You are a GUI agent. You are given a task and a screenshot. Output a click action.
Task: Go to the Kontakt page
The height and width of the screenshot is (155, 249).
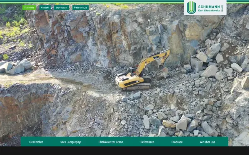pos(45,7)
